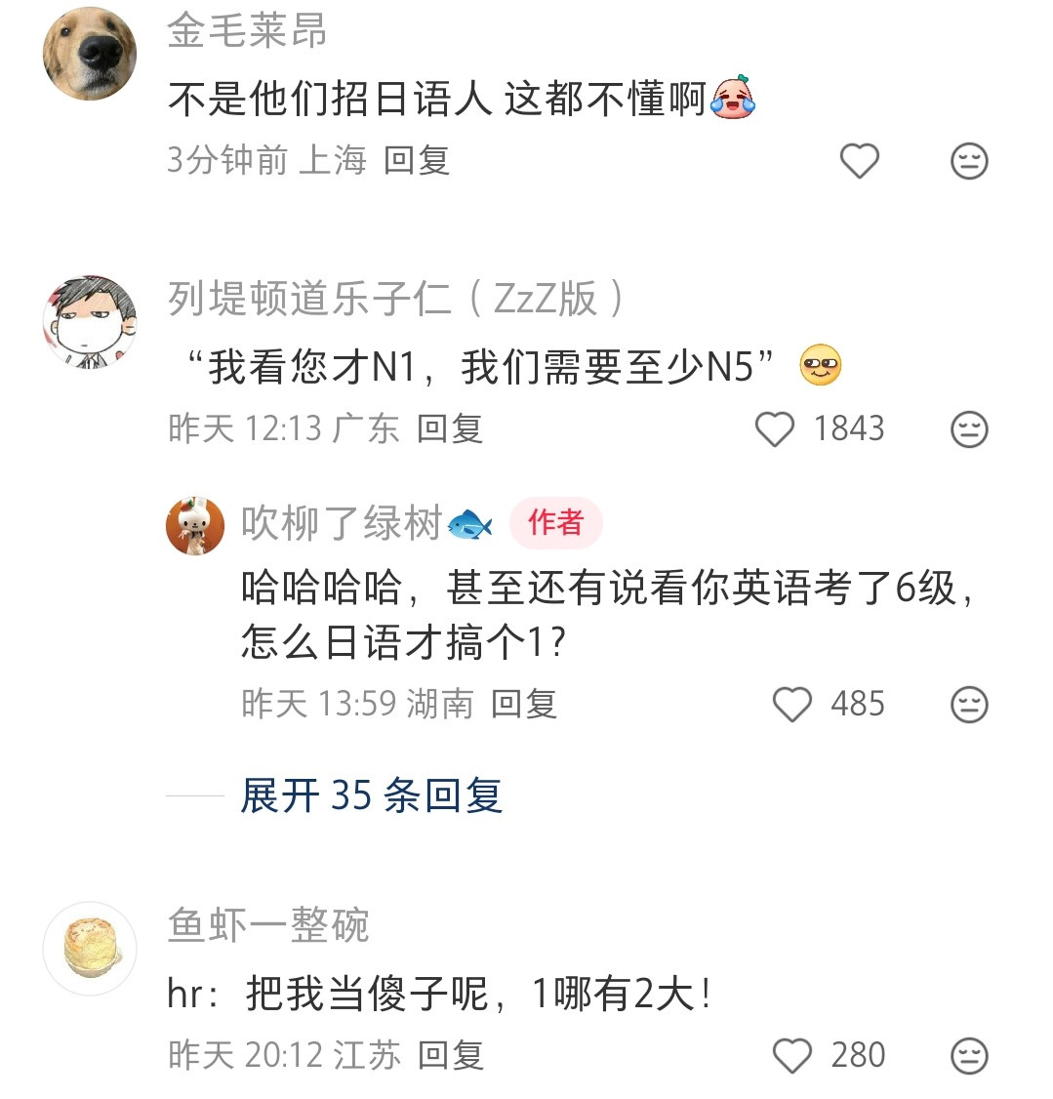Image resolution: width=1053 pixels, height=1099 pixels.
Task: Open emoji reaction icon beside 金毛莱昂's comment
Action: point(968,161)
